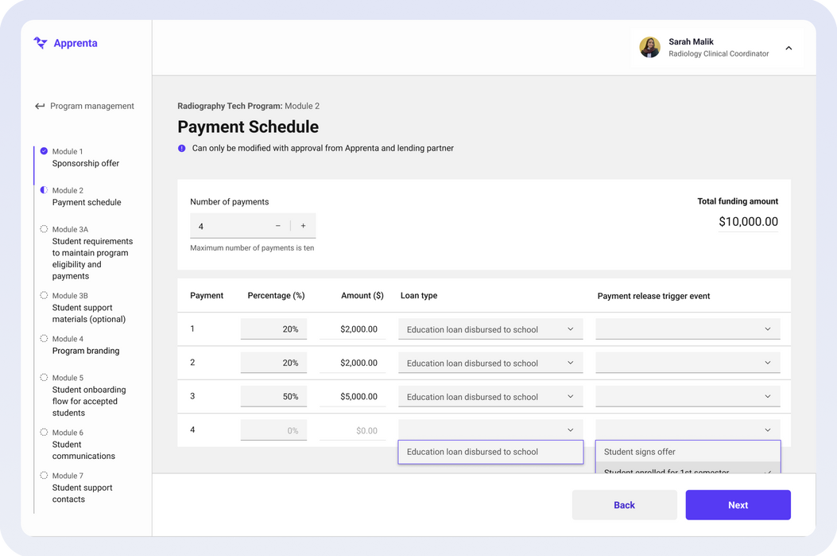Image resolution: width=837 pixels, height=556 pixels.
Task: Open the trigger event dropdown for payment 2
Action: point(688,363)
